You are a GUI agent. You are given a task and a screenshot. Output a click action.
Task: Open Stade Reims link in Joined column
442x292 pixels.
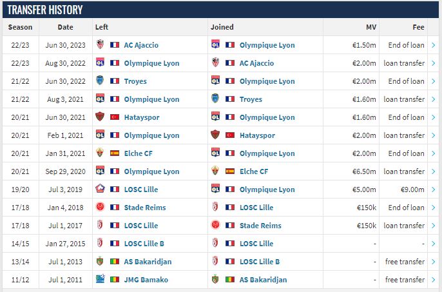[x=260, y=226]
